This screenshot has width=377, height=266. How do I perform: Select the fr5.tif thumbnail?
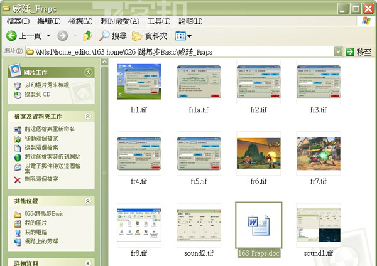click(199, 153)
